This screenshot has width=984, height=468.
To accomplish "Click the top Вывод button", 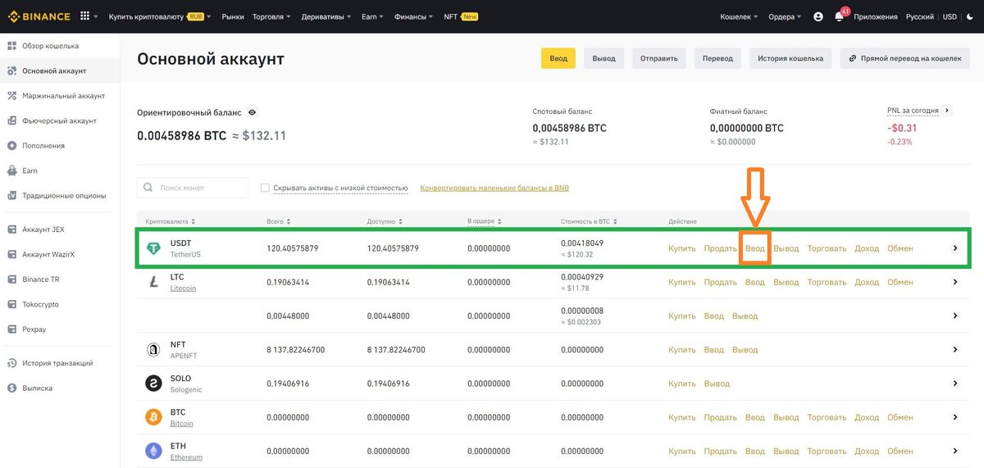I will [x=604, y=58].
